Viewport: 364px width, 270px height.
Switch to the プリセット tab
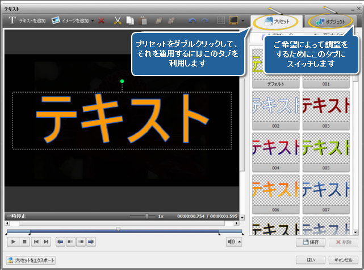click(277, 22)
